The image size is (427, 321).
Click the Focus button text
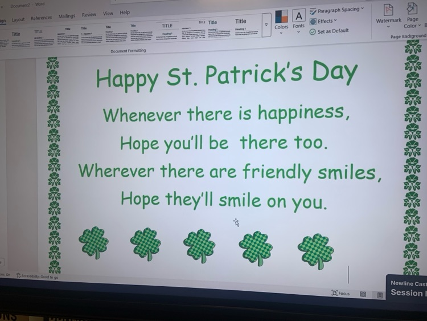[x=344, y=294]
